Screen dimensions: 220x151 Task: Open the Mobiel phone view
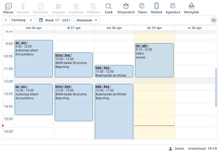coord(156,7)
